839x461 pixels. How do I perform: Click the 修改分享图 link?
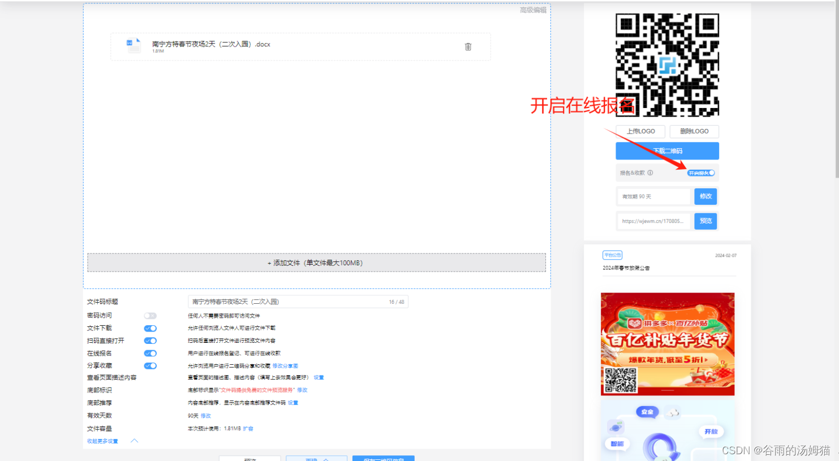pos(285,366)
